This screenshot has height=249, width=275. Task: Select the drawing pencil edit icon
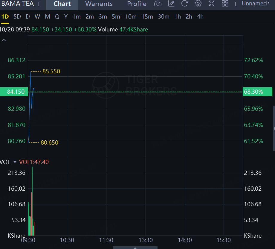tap(171, 4)
